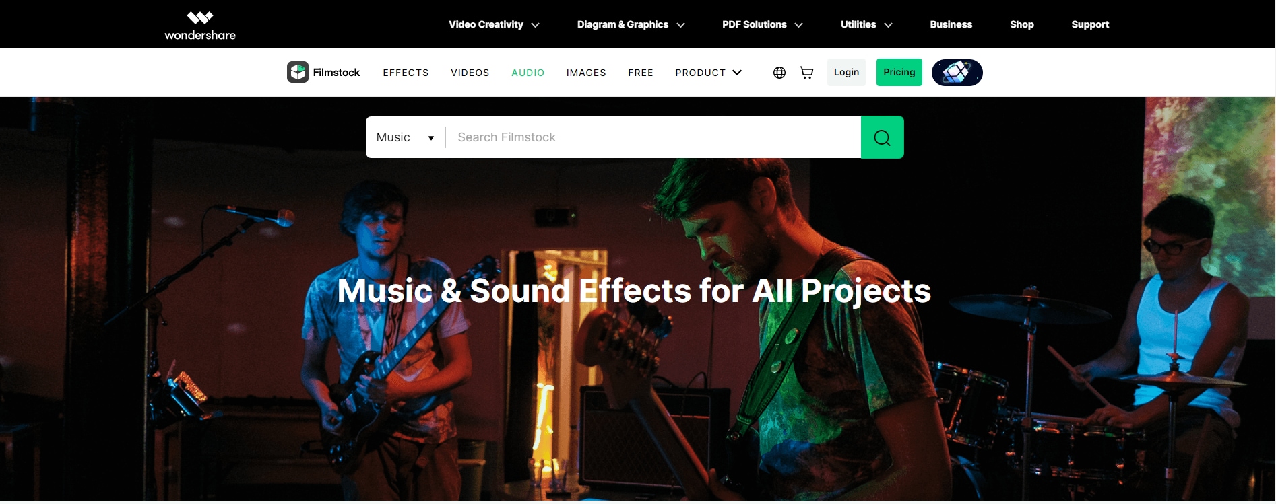This screenshot has height=504, width=1276.
Task: Focus the Search Filmstock field
Action: pyautogui.click(x=653, y=137)
